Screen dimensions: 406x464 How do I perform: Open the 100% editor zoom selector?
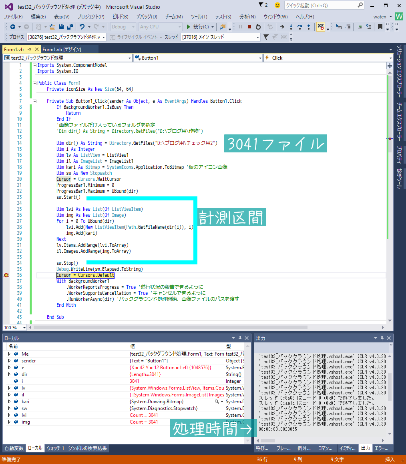(x=14, y=328)
